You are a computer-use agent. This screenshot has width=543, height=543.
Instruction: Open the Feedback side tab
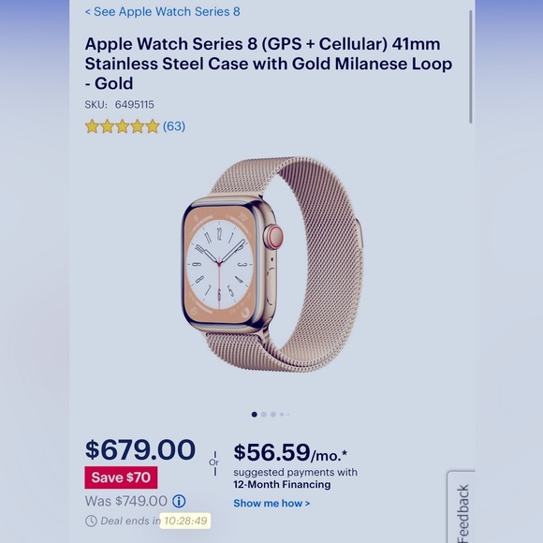[462, 507]
